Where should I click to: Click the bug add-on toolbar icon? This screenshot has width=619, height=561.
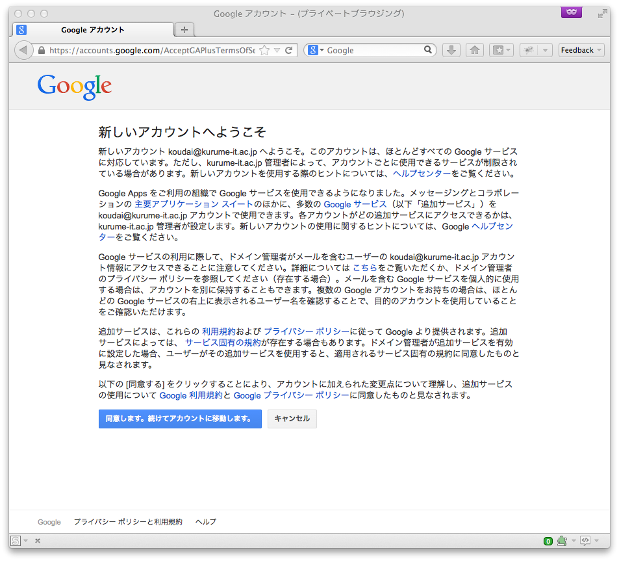point(529,50)
